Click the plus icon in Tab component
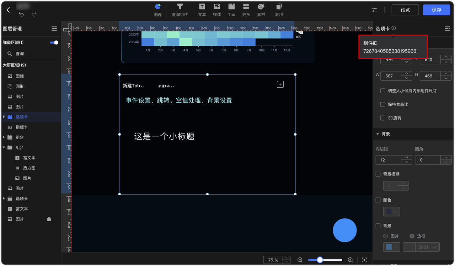The image size is (455, 266). point(280,84)
